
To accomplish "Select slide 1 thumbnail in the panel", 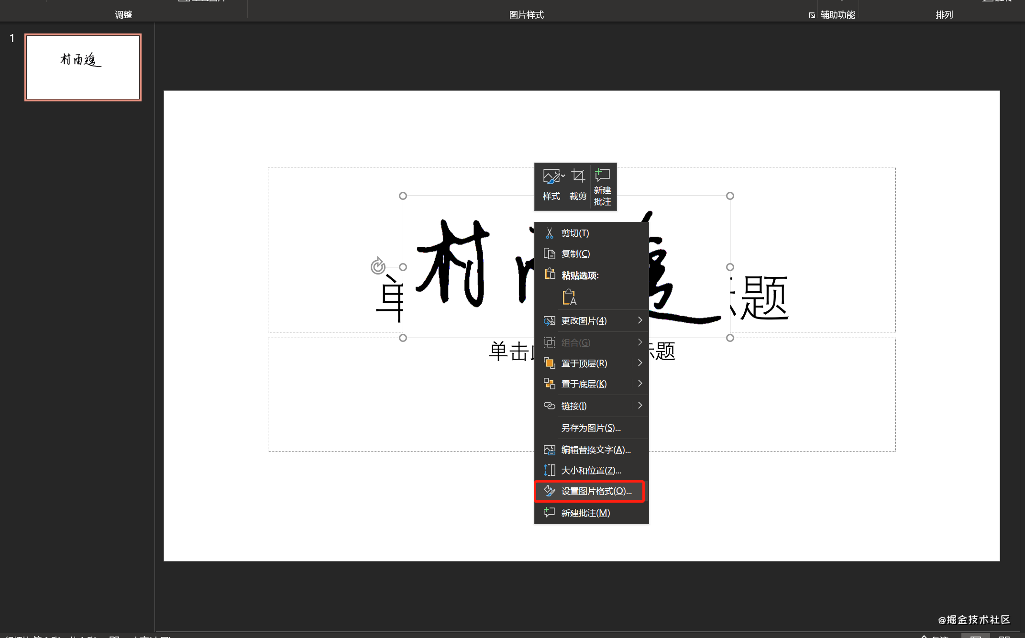I will 83,67.
